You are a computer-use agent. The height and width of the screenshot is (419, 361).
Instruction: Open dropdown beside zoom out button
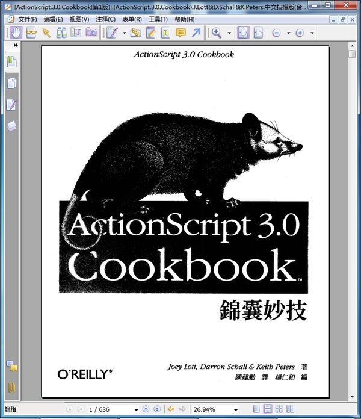(x=288, y=33)
